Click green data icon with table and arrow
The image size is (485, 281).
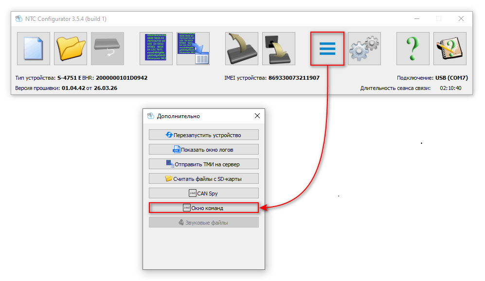point(193,49)
